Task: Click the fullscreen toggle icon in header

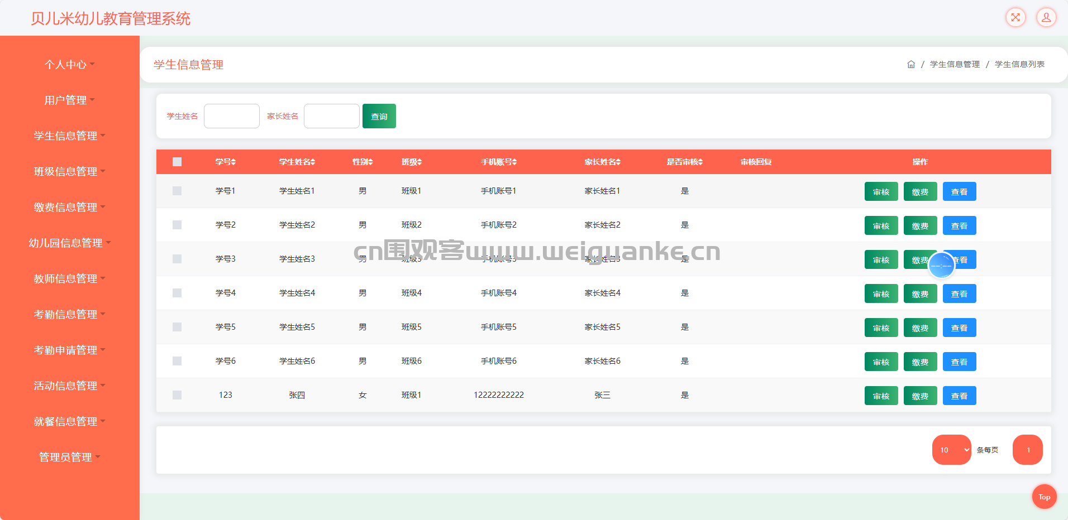Action: click(1015, 17)
